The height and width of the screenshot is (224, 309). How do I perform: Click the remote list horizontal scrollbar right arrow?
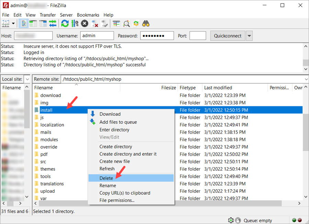[x=299, y=203]
